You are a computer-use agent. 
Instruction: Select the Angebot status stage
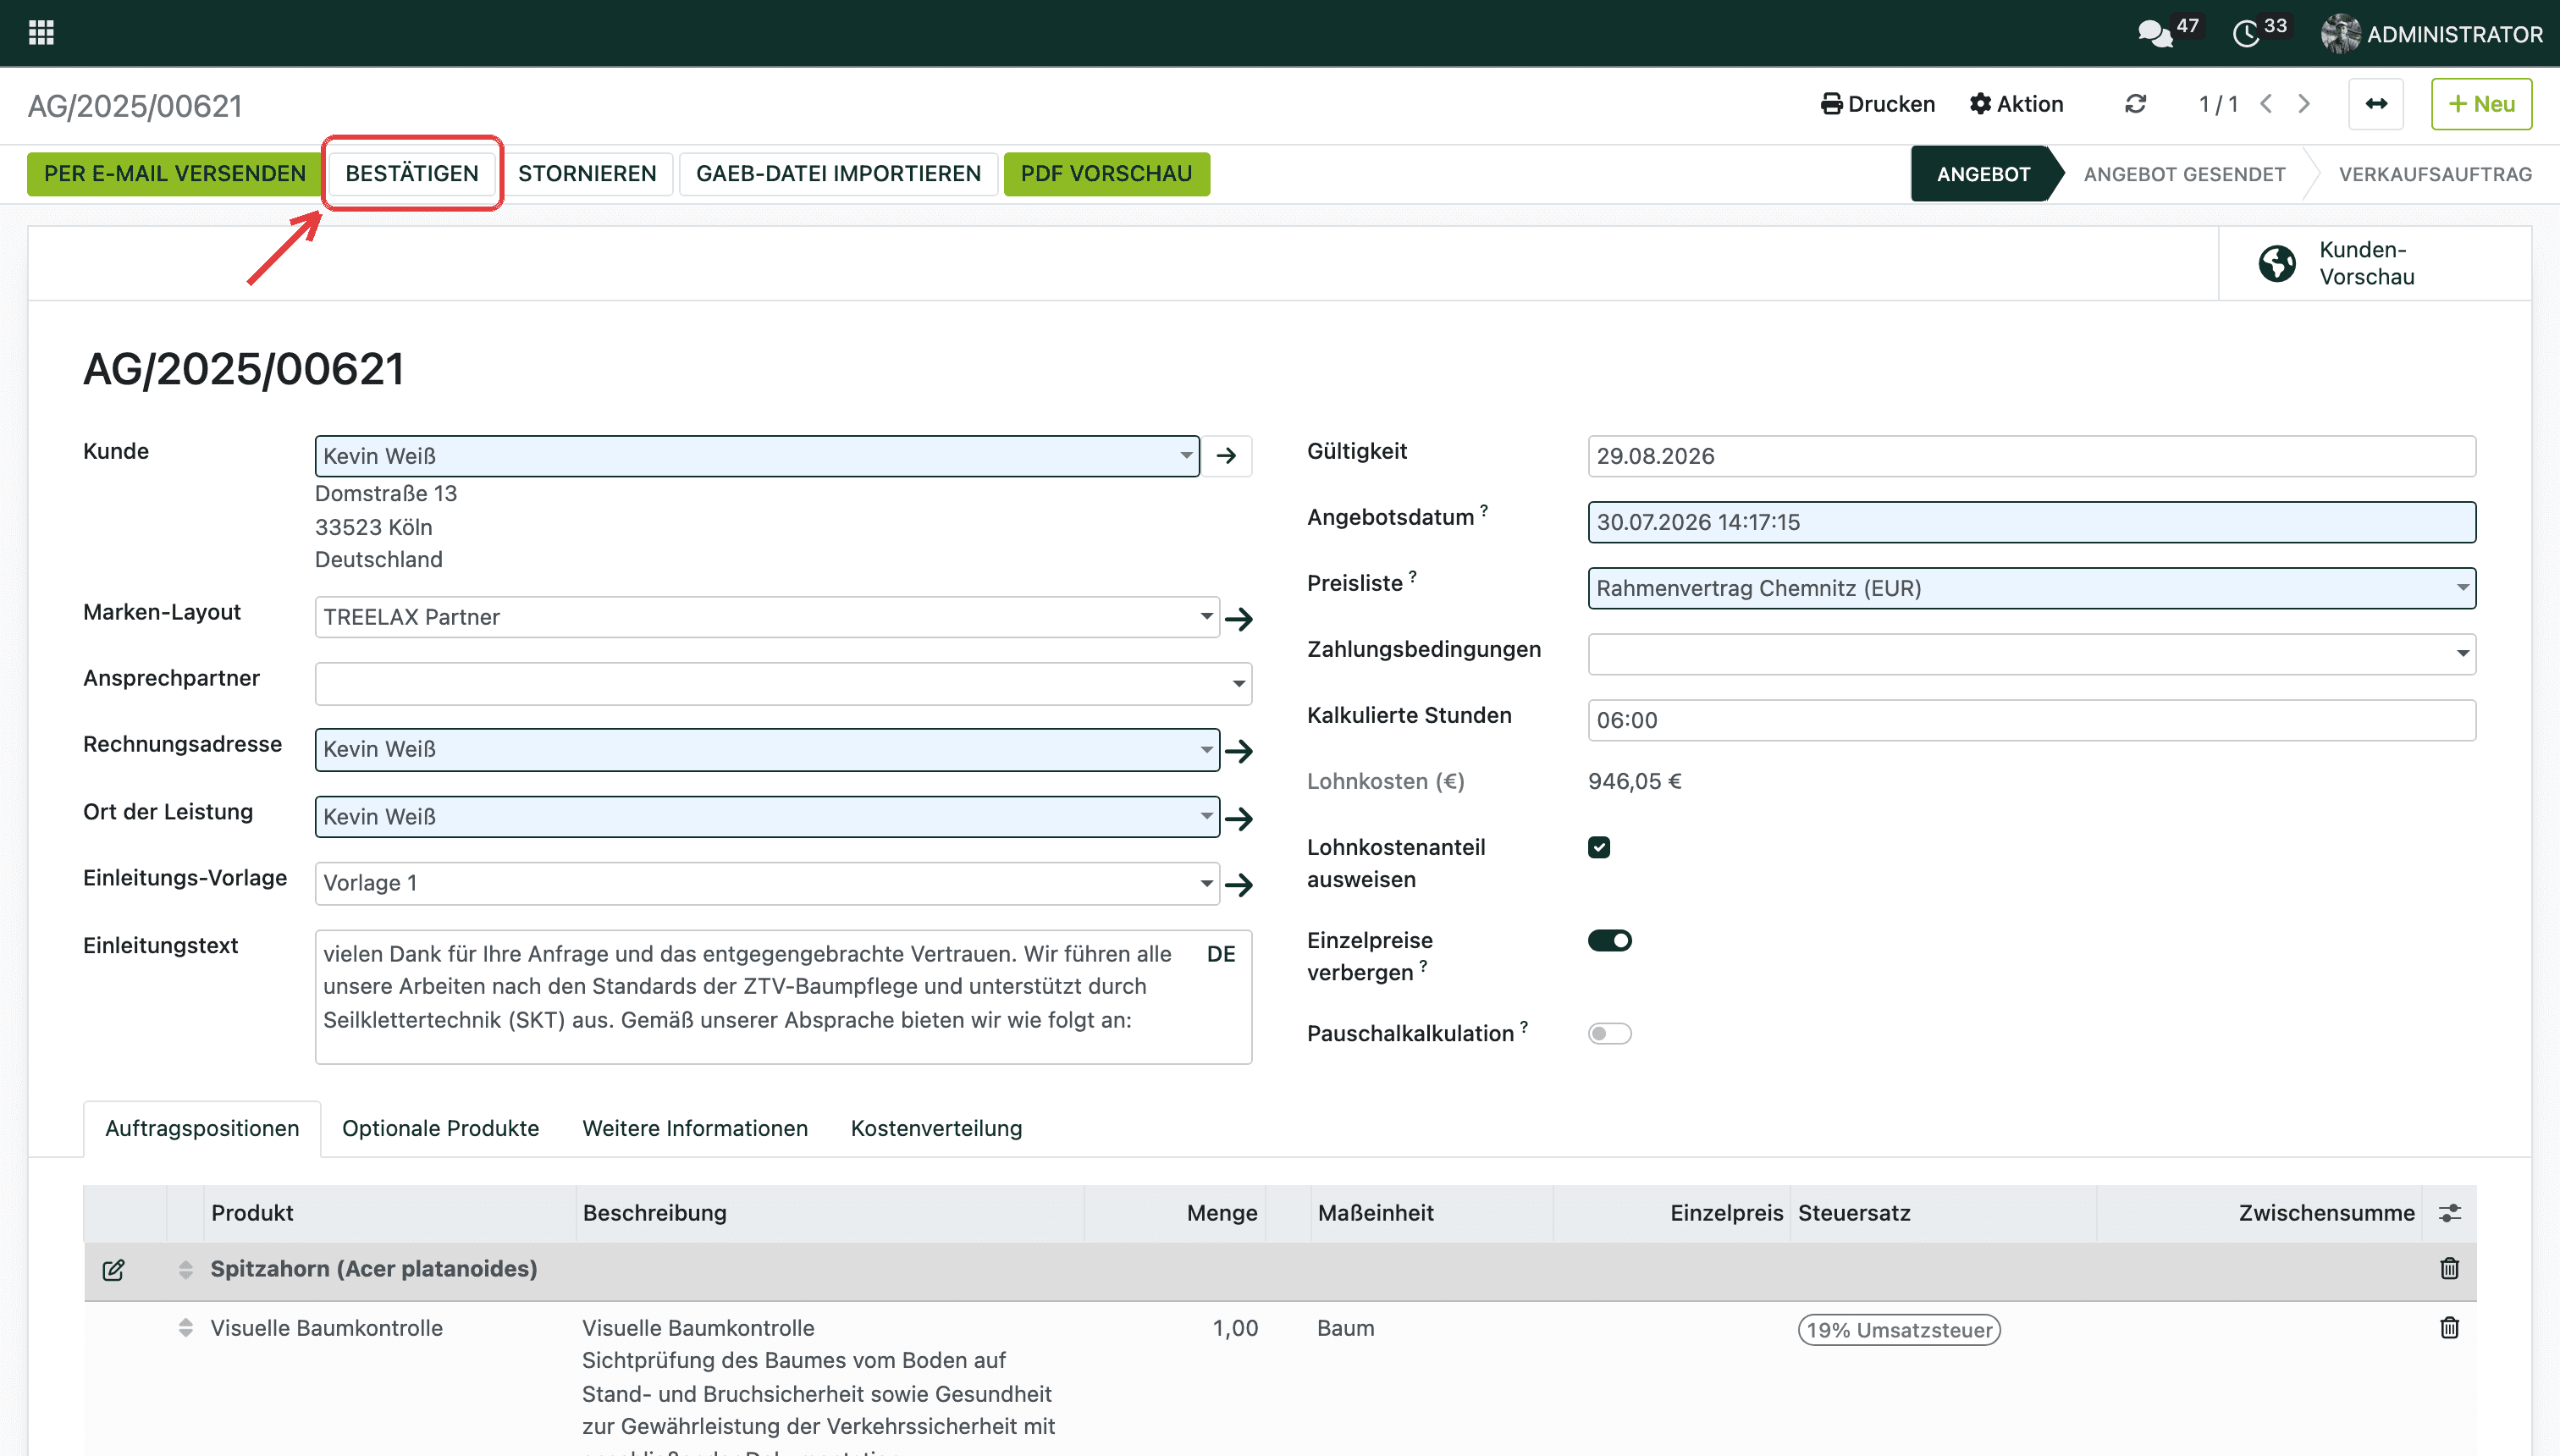[1983, 174]
